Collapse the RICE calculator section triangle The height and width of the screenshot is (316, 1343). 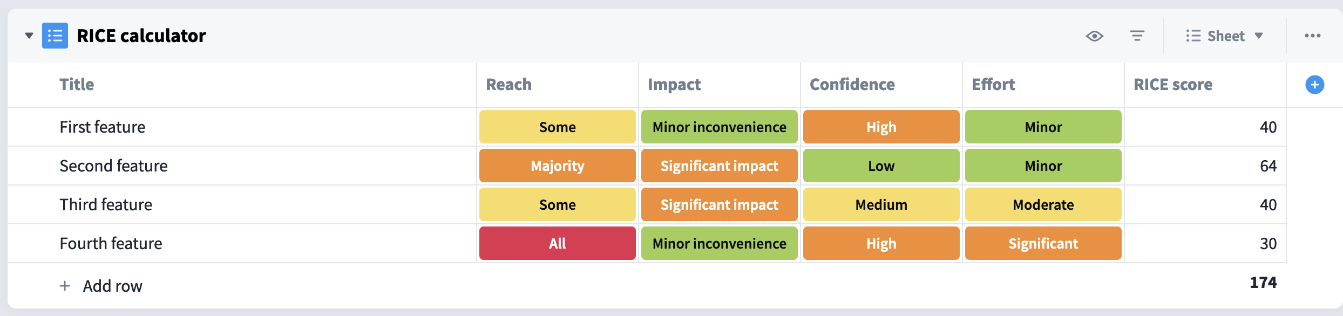coord(29,36)
